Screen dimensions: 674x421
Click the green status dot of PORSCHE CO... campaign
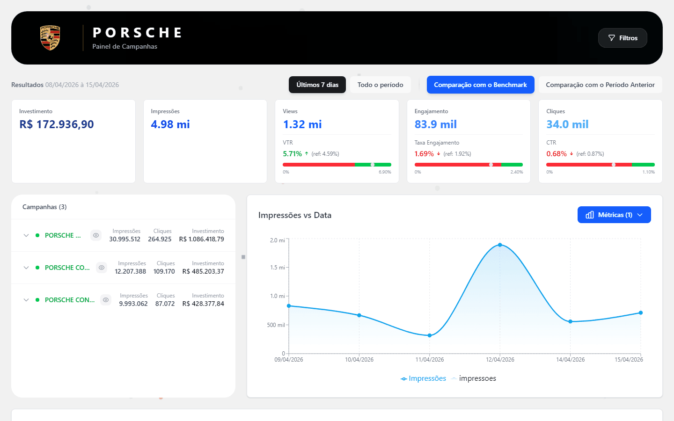[x=37, y=268]
